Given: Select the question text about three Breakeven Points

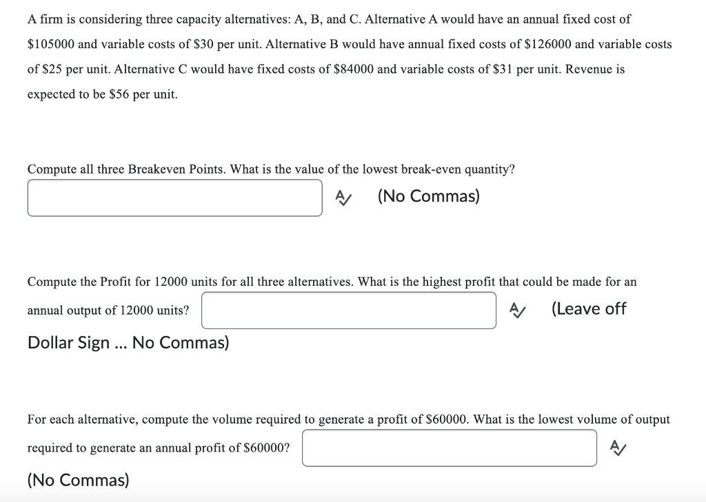Looking at the screenshot, I should click(x=271, y=169).
